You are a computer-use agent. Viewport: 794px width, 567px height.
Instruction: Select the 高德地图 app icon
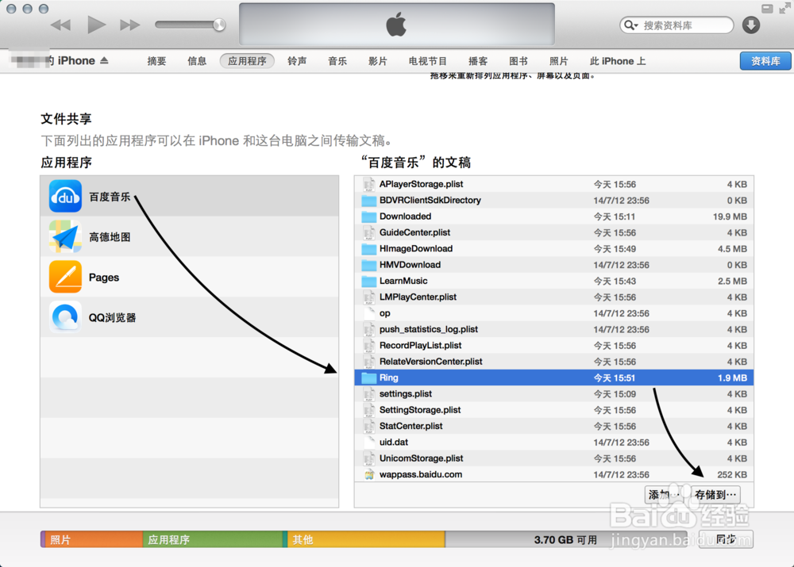click(x=65, y=236)
